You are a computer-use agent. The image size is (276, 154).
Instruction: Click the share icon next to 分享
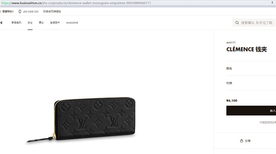(x=241, y=141)
